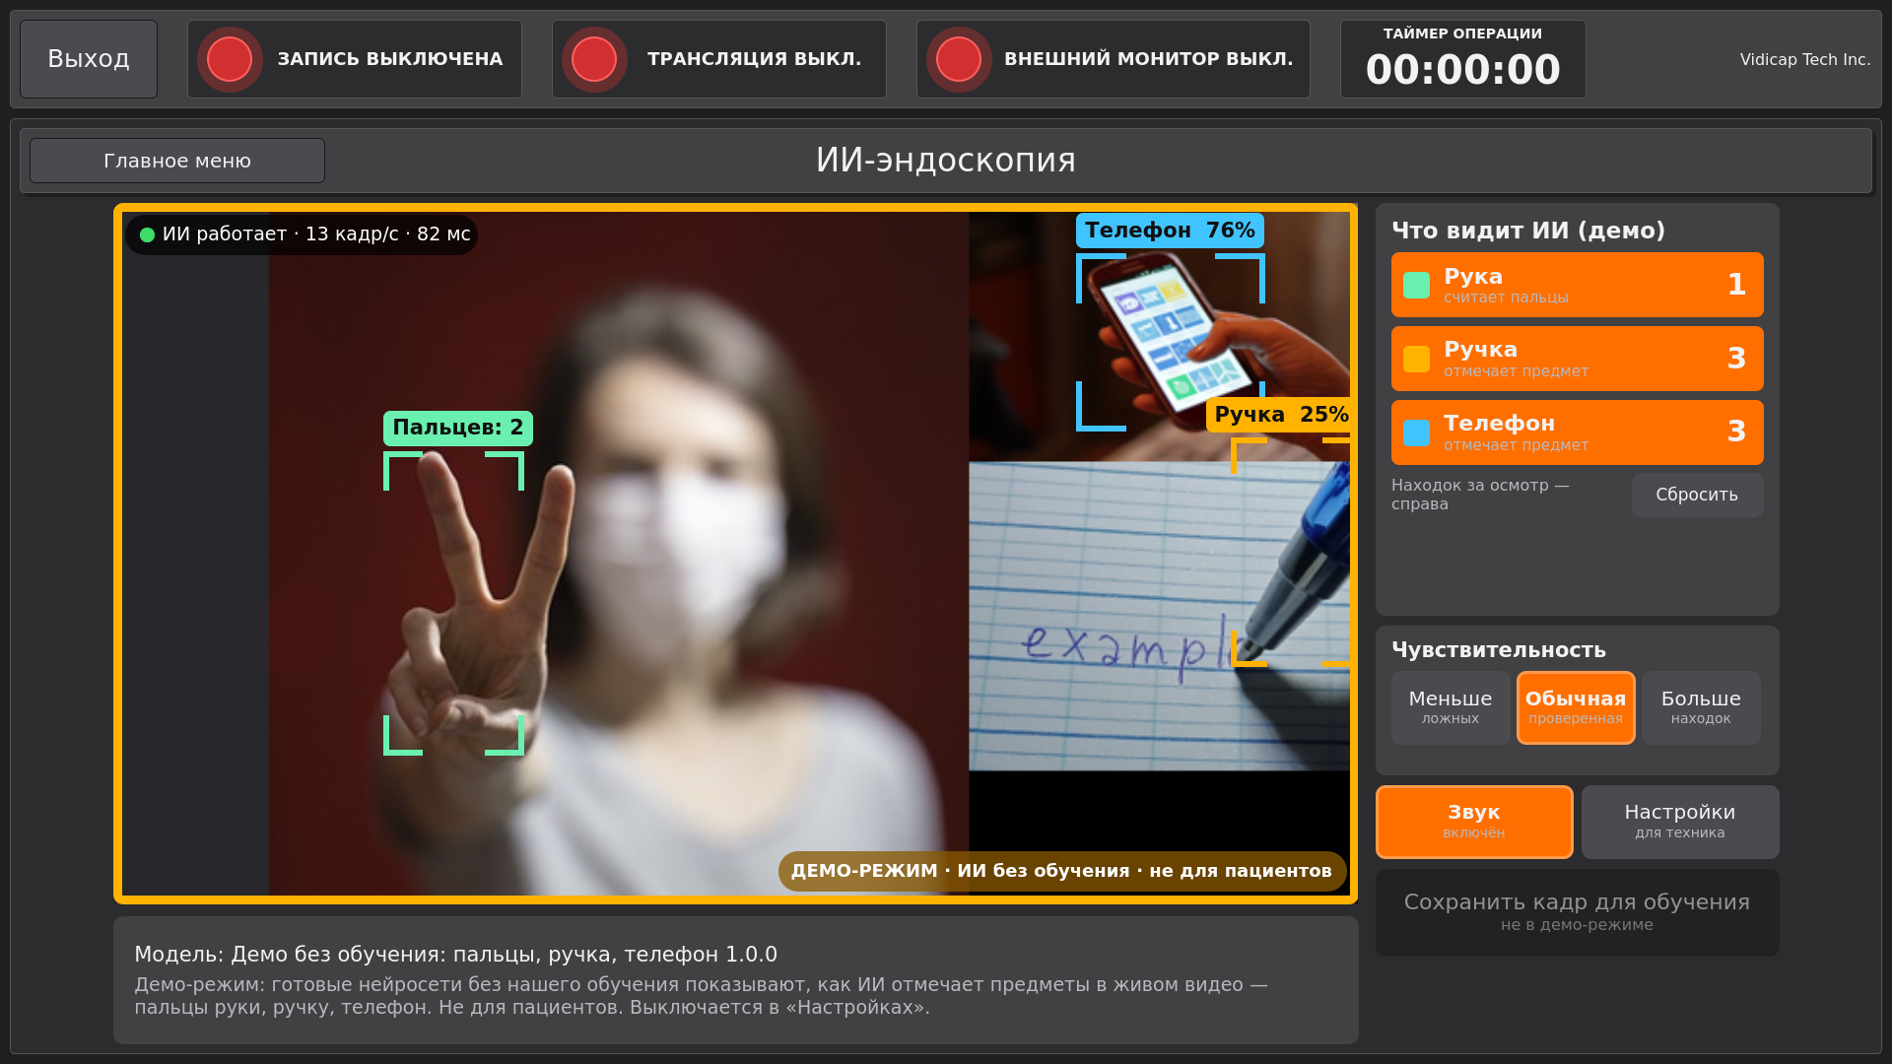1892x1064 pixels.
Task: Click the phone image in video feed
Action: tap(1170, 340)
